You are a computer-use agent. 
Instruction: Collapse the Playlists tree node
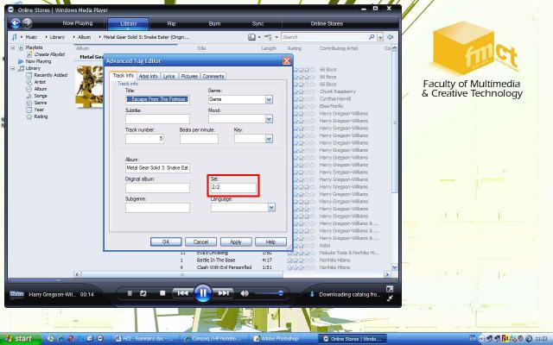point(13,47)
